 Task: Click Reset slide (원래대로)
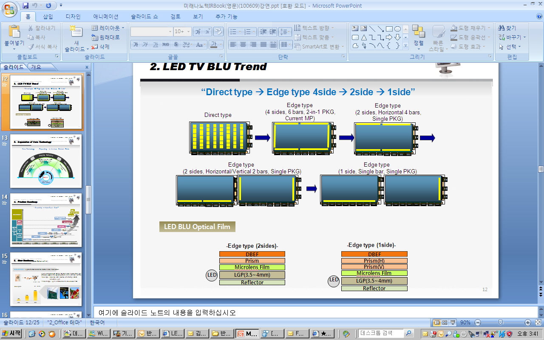pos(106,37)
